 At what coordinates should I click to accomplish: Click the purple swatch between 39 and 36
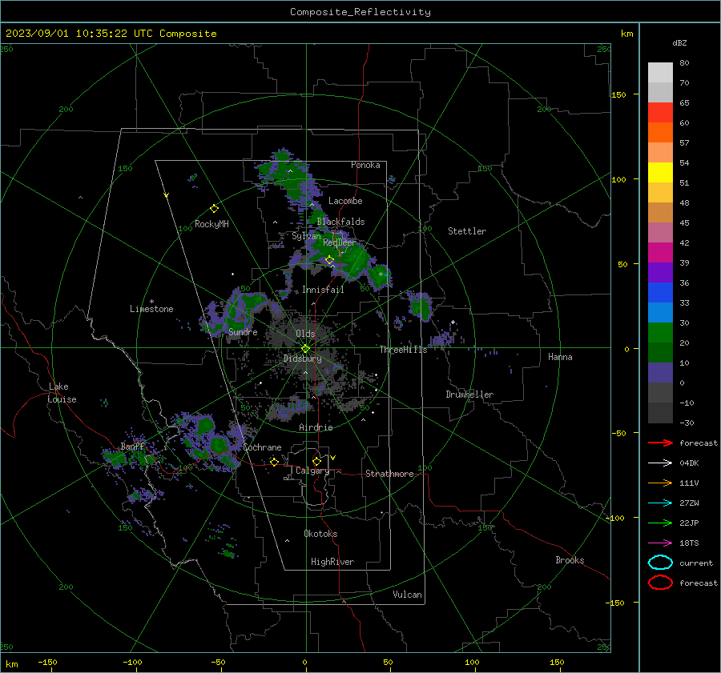click(x=660, y=273)
